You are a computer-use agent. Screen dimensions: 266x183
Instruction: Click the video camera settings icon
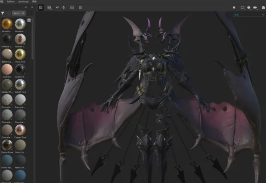coord(255,8)
